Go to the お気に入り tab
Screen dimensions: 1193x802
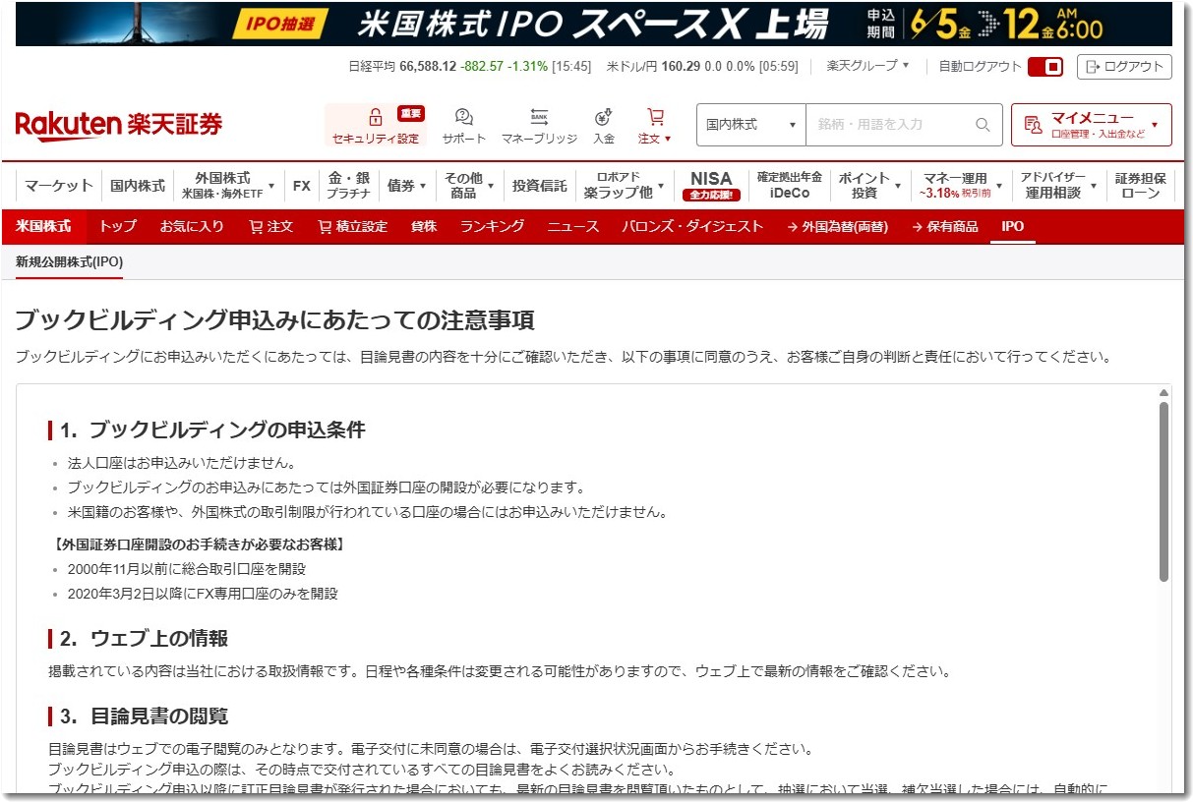(x=192, y=226)
